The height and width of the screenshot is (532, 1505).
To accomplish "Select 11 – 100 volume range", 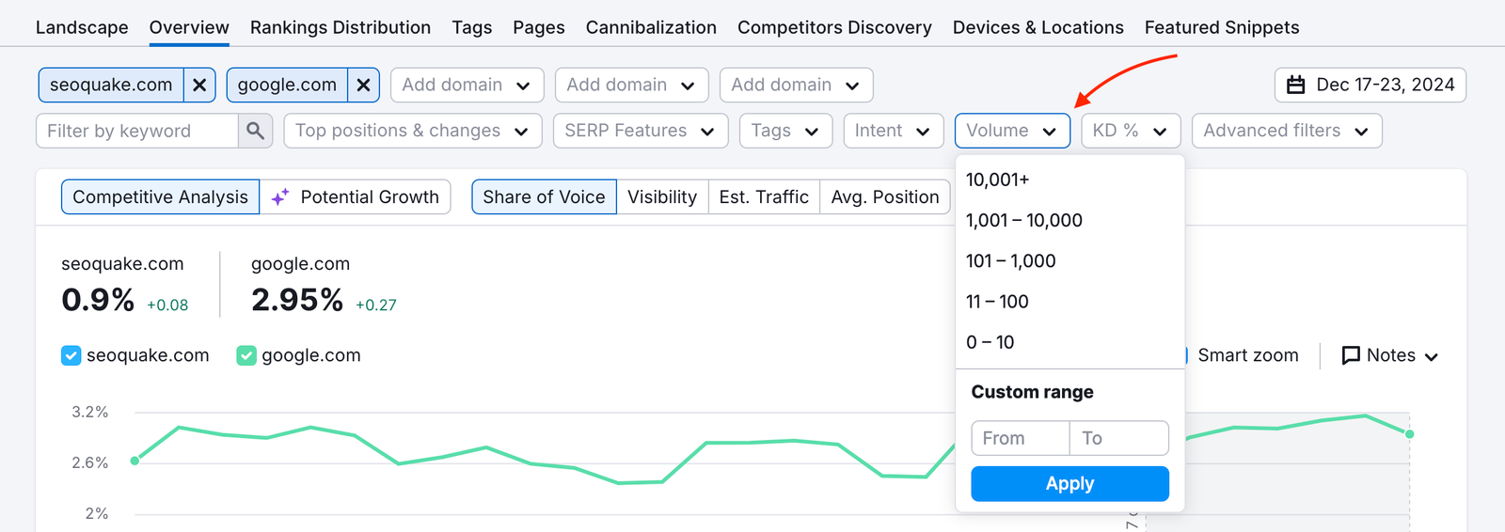I will pos(1069,302).
